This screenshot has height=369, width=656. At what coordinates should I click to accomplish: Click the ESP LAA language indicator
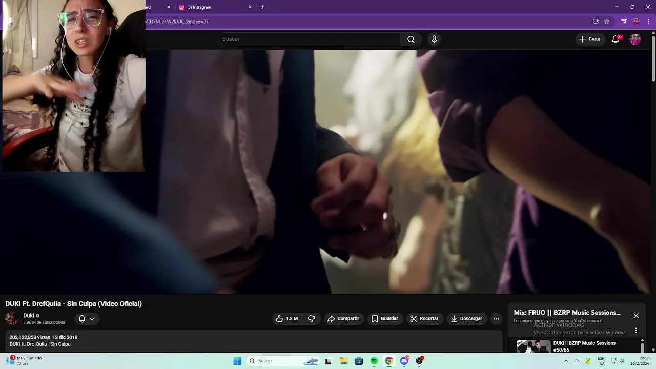pos(601,361)
